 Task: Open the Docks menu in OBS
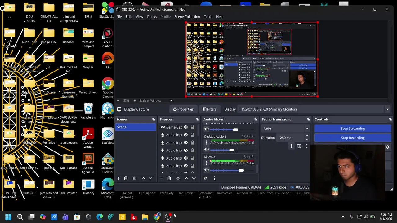152,17
